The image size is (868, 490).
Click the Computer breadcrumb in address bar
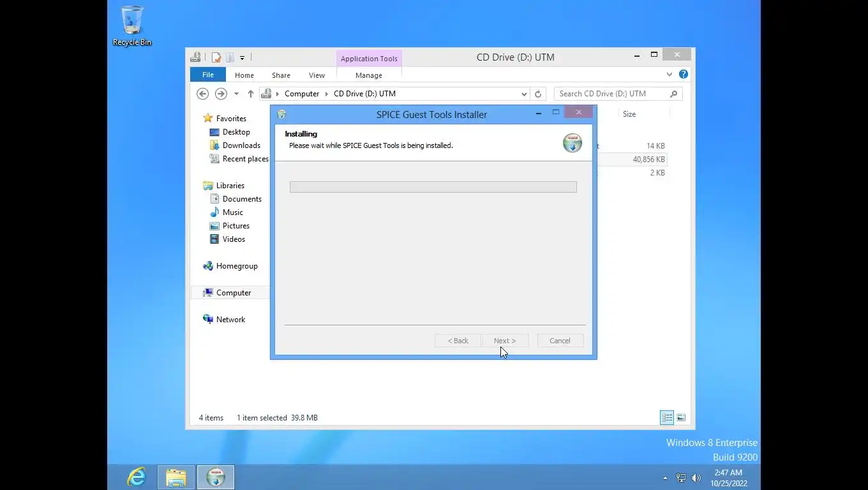(x=302, y=94)
